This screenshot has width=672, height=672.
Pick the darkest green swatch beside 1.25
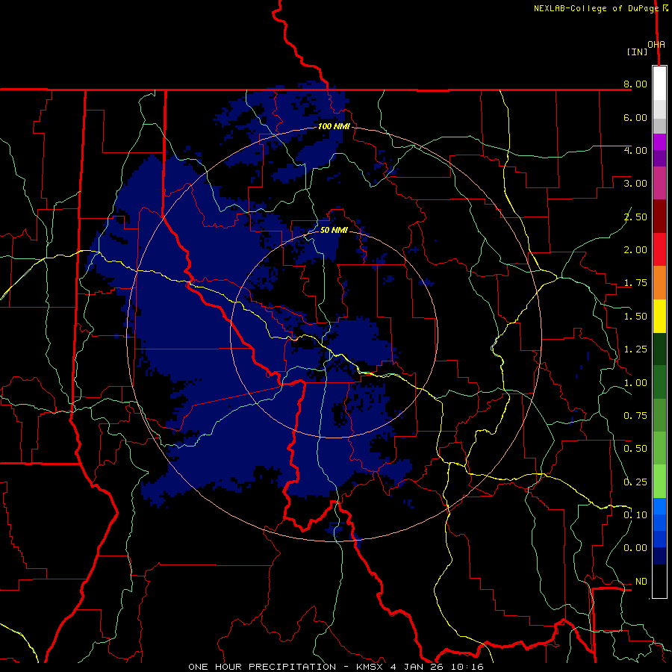(x=659, y=349)
